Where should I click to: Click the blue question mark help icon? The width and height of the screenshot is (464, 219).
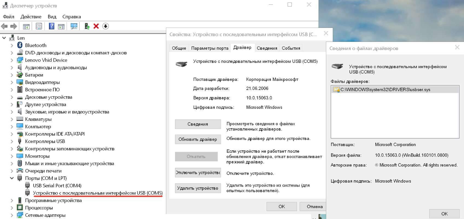[51, 26]
